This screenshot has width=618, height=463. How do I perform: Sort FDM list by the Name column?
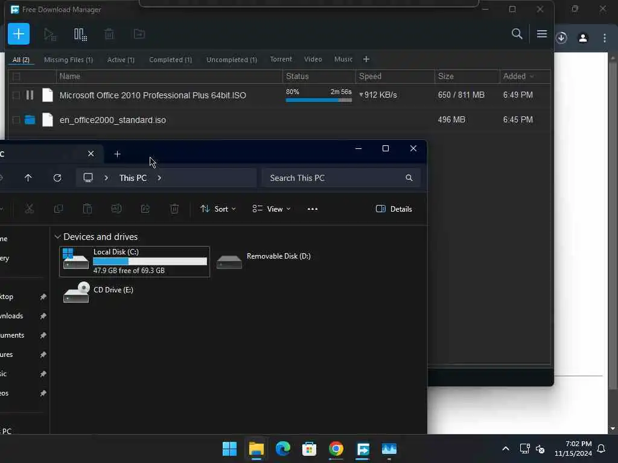pos(170,77)
